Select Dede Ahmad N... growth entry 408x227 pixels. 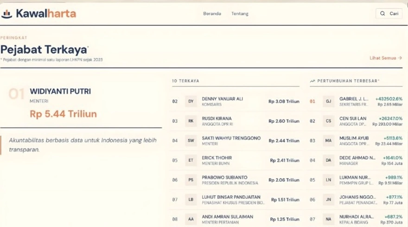[356, 160]
